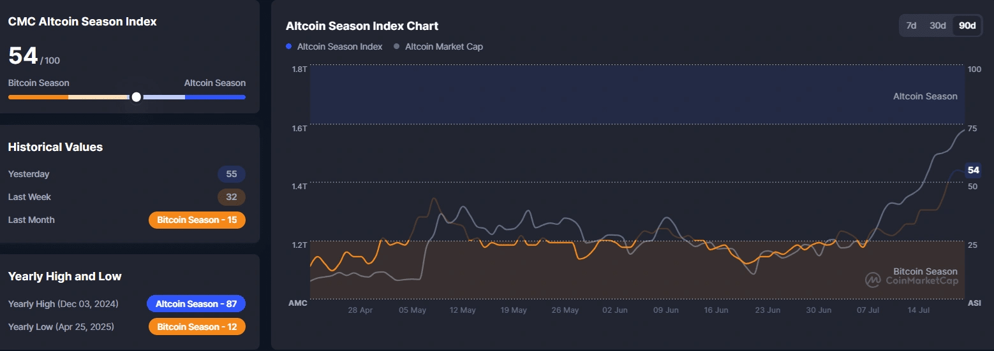Click the Bitcoin Season zone label in chart

[925, 271]
